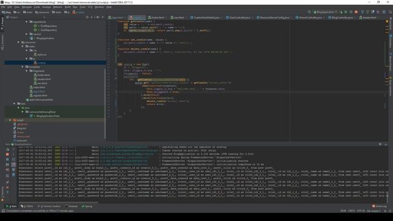Screen dimensions: 393x221
Task: Select register.html in the project tree
Action: click(x=38, y=96)
